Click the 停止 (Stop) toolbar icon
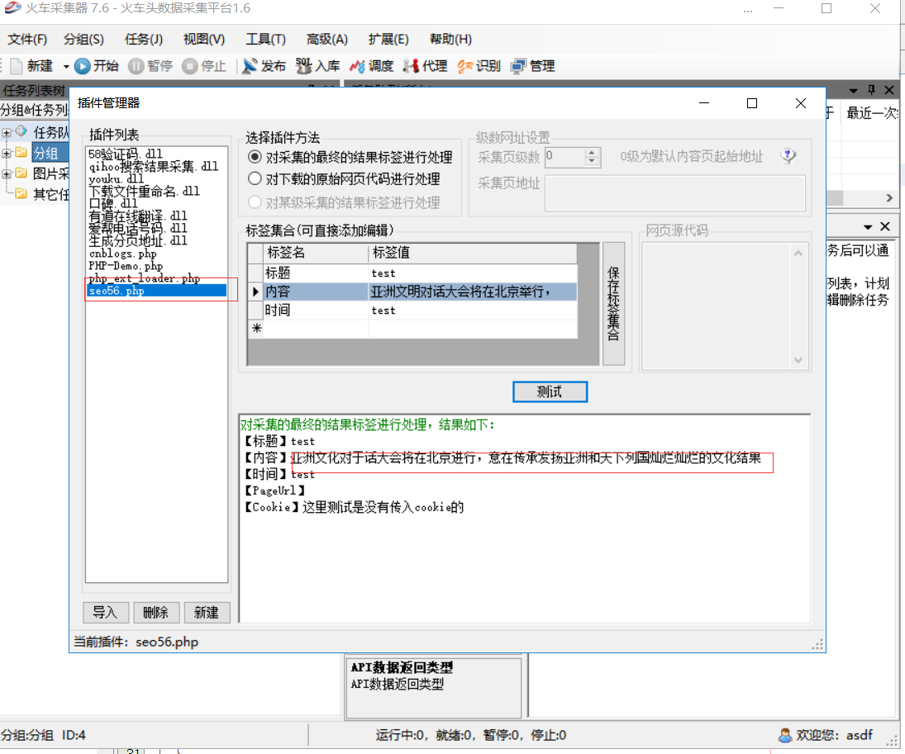The height and width of the screenshot is (754, 905). pyautogui.click(x=190, y=66)
